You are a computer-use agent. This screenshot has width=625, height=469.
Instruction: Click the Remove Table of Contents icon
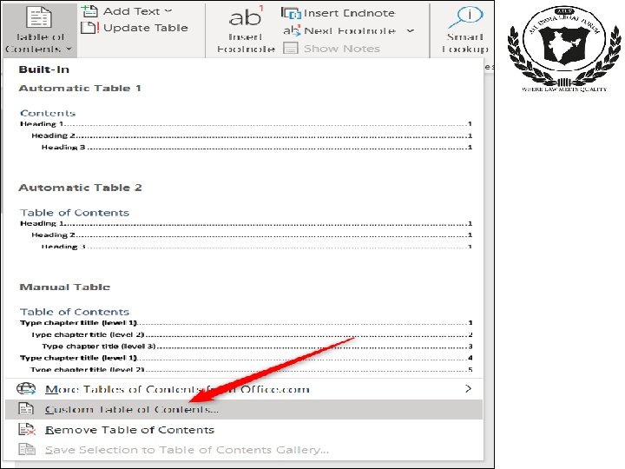click(x=27, y=430)
